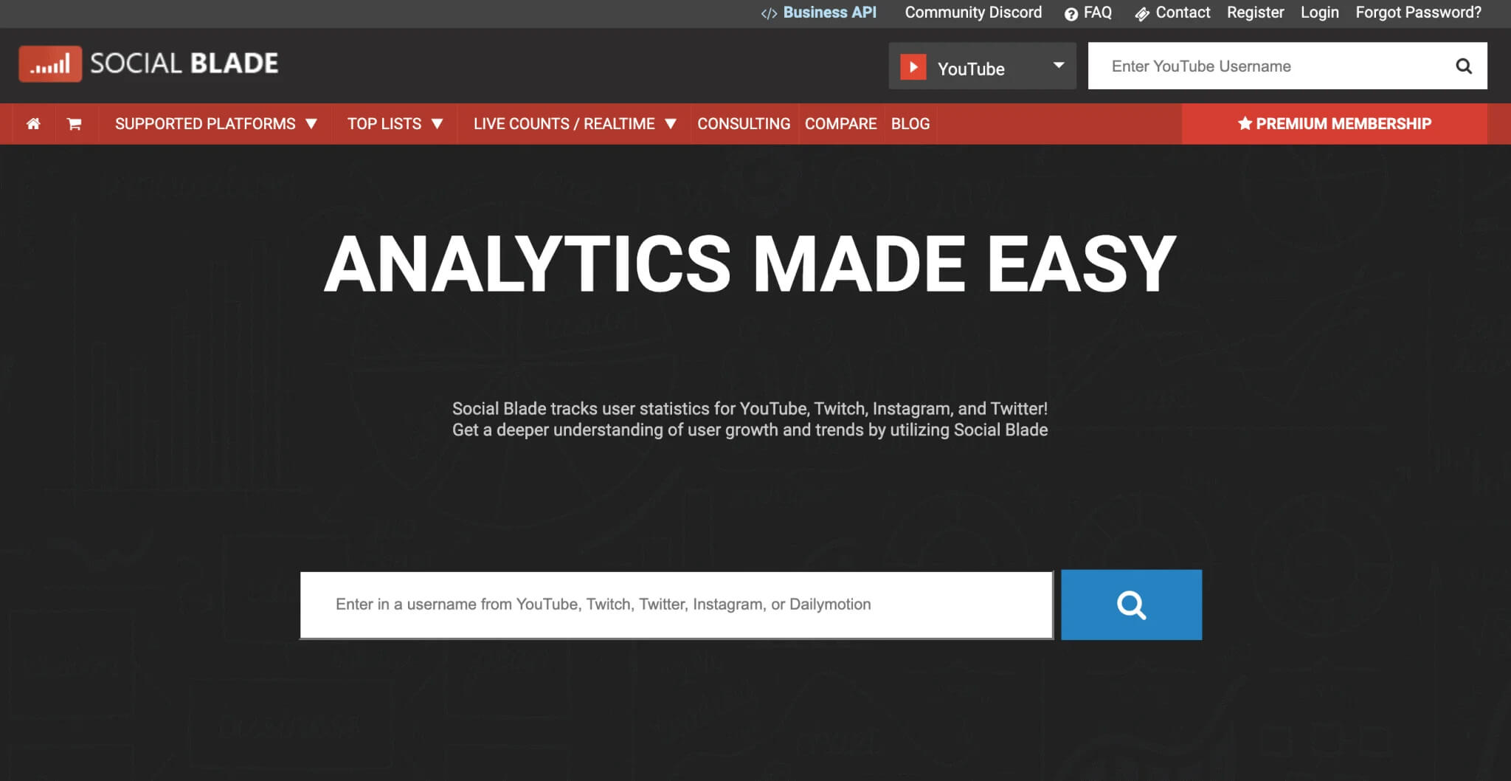Expand the YouTube platform dropdown
This screenshot has width=1511, height=781.
[x=1058, y=66]
